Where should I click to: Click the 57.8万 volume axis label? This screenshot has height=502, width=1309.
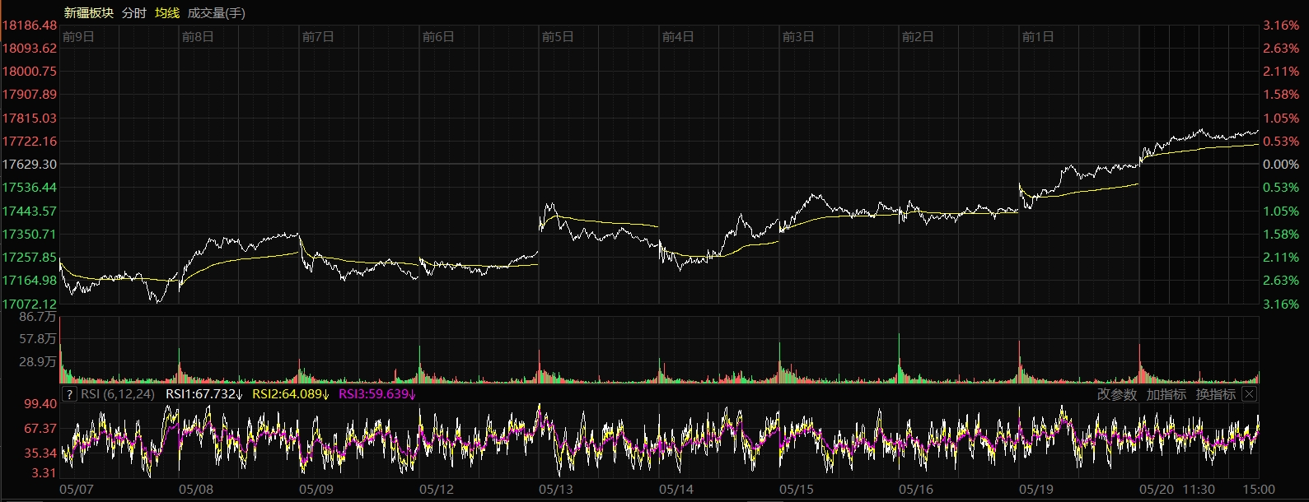pyautogui.click(x=38, y=339)
